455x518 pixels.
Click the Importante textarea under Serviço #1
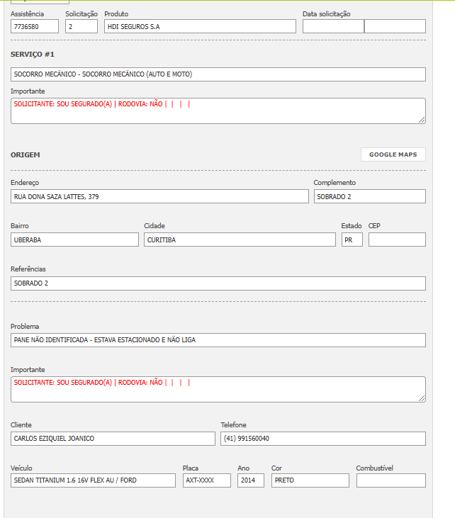(218, 111)
